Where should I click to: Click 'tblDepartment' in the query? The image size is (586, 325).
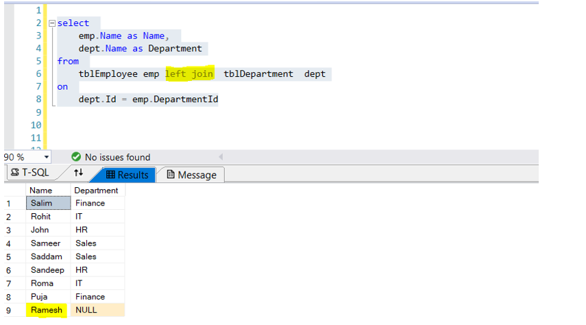[x=258, y=73]
